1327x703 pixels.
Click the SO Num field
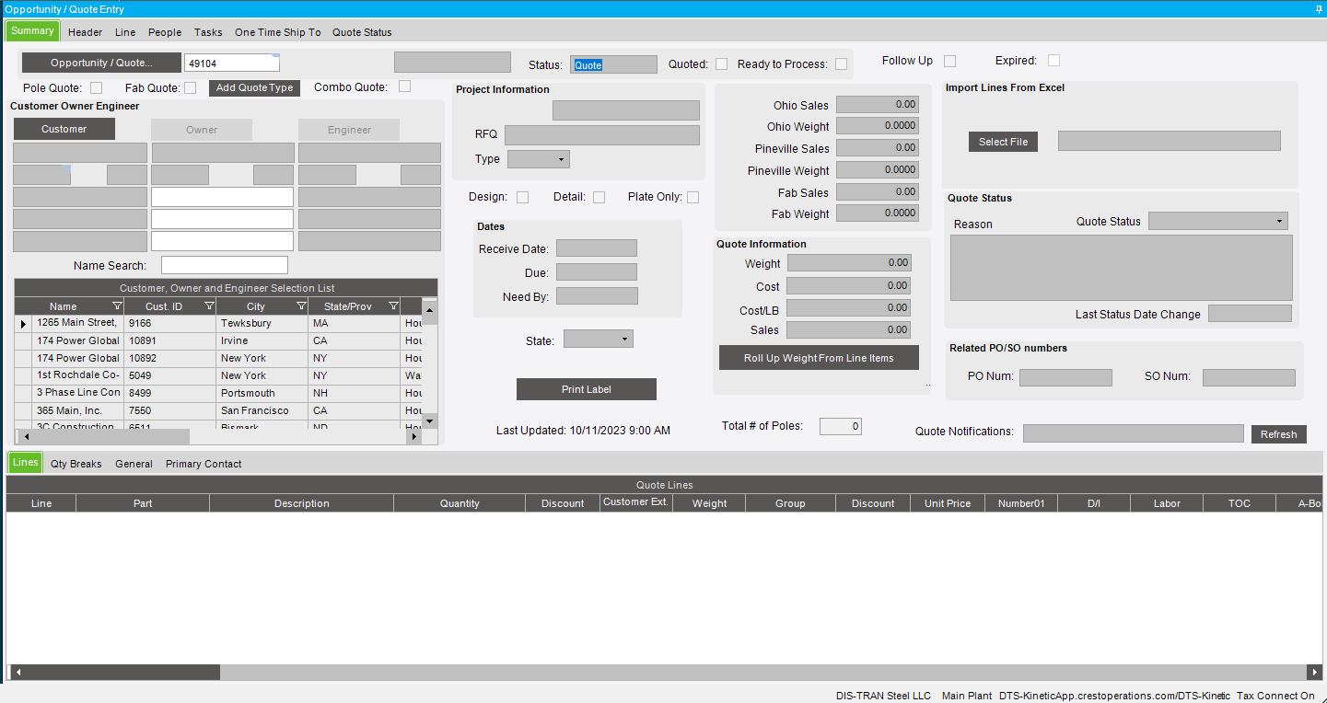[x=1249, y=377]
